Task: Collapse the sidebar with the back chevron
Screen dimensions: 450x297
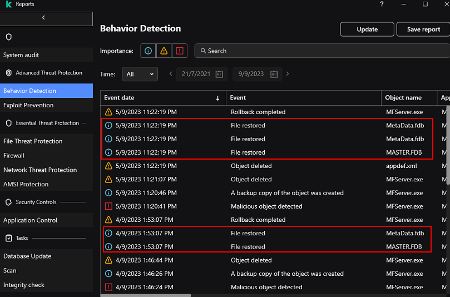Action: coord(44,18)
